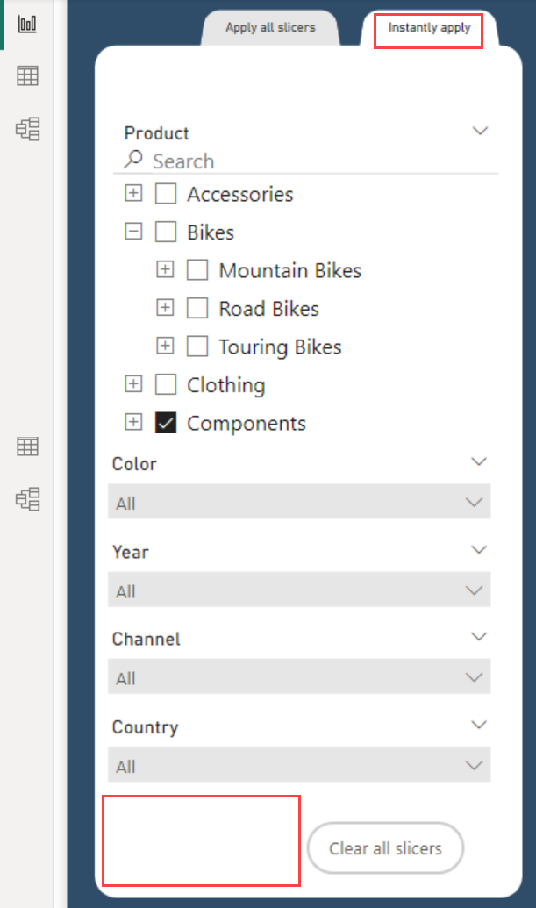Expand Road Bikes plus icon
536x908 pixels.
[165, 308]
